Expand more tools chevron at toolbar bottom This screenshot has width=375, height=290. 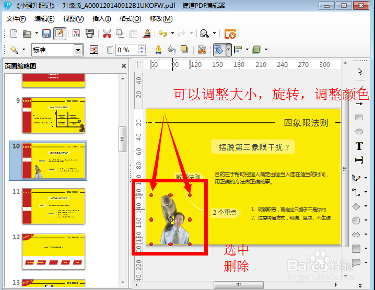360,286
